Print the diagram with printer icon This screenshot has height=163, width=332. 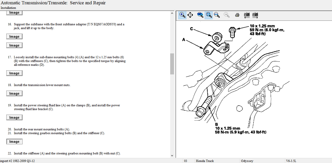pos(237,15)
